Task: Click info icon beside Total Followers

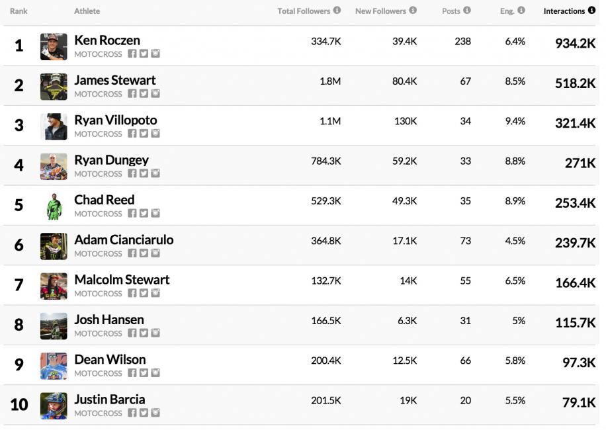Action: [337, 11]
